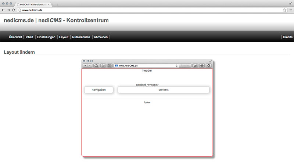
Task: Click the Reader button in the preview
Action: click(185, 66)
